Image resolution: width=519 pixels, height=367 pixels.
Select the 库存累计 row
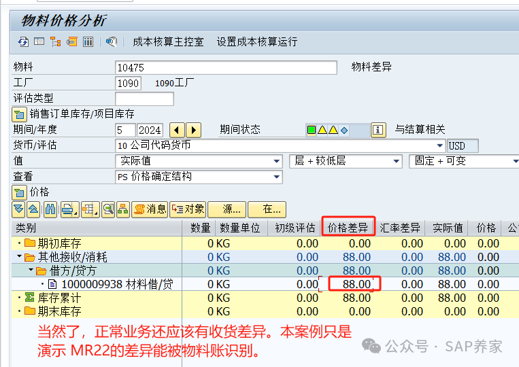tap(265, 298)
